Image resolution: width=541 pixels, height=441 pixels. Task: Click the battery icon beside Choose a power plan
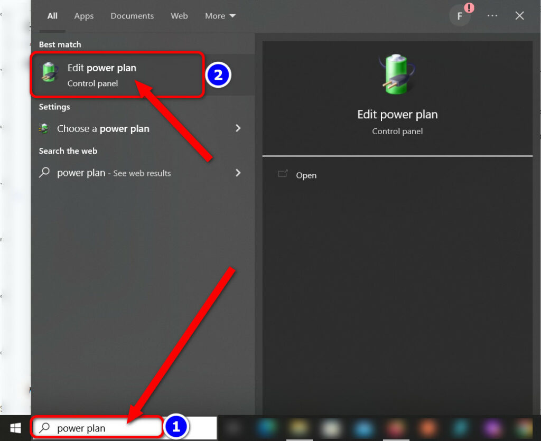click(43, 128)
